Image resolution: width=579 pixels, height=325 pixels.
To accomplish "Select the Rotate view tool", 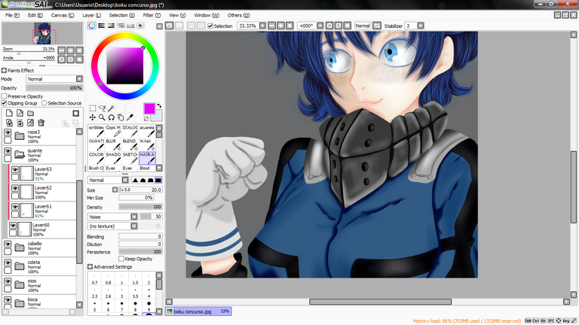I will point(111,117).
